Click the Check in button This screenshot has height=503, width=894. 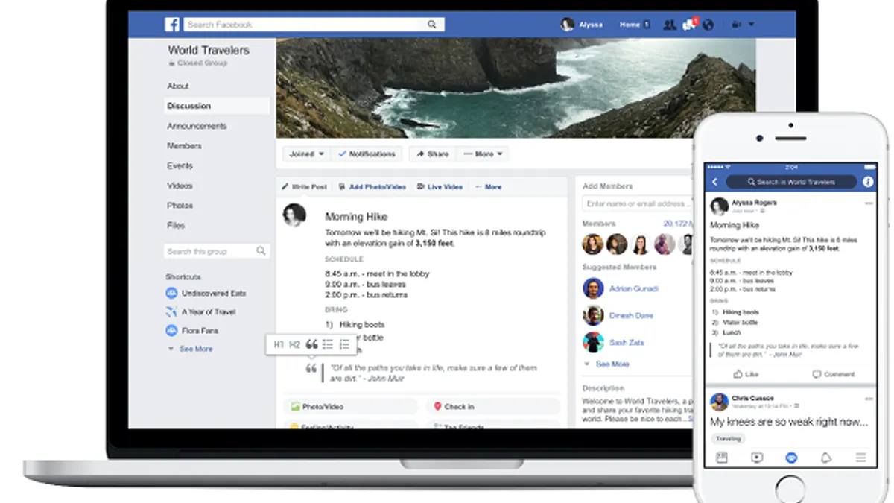[493, 407]
